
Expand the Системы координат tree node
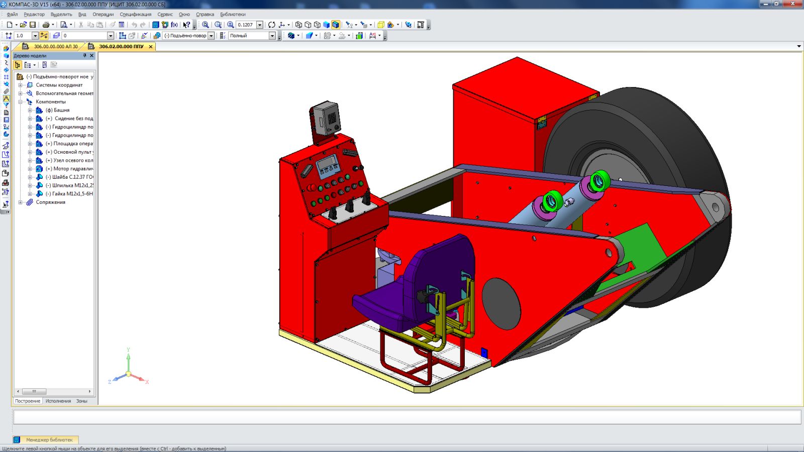(21, 85)
